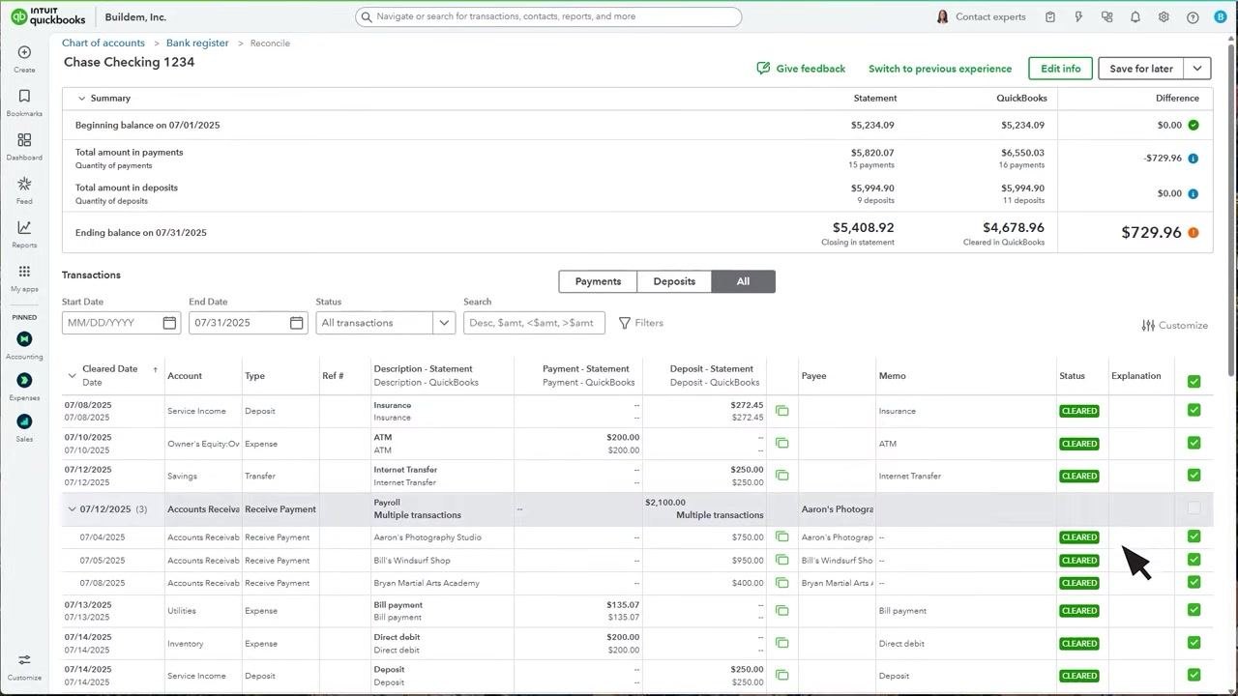Open Reports in the sidebar
This screenshot has width=1238, height=696.
tap(24, 227)
